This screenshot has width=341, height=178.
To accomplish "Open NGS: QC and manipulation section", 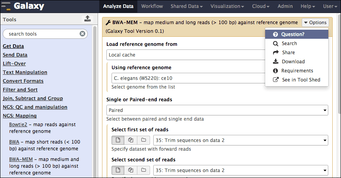I will 35,107.
